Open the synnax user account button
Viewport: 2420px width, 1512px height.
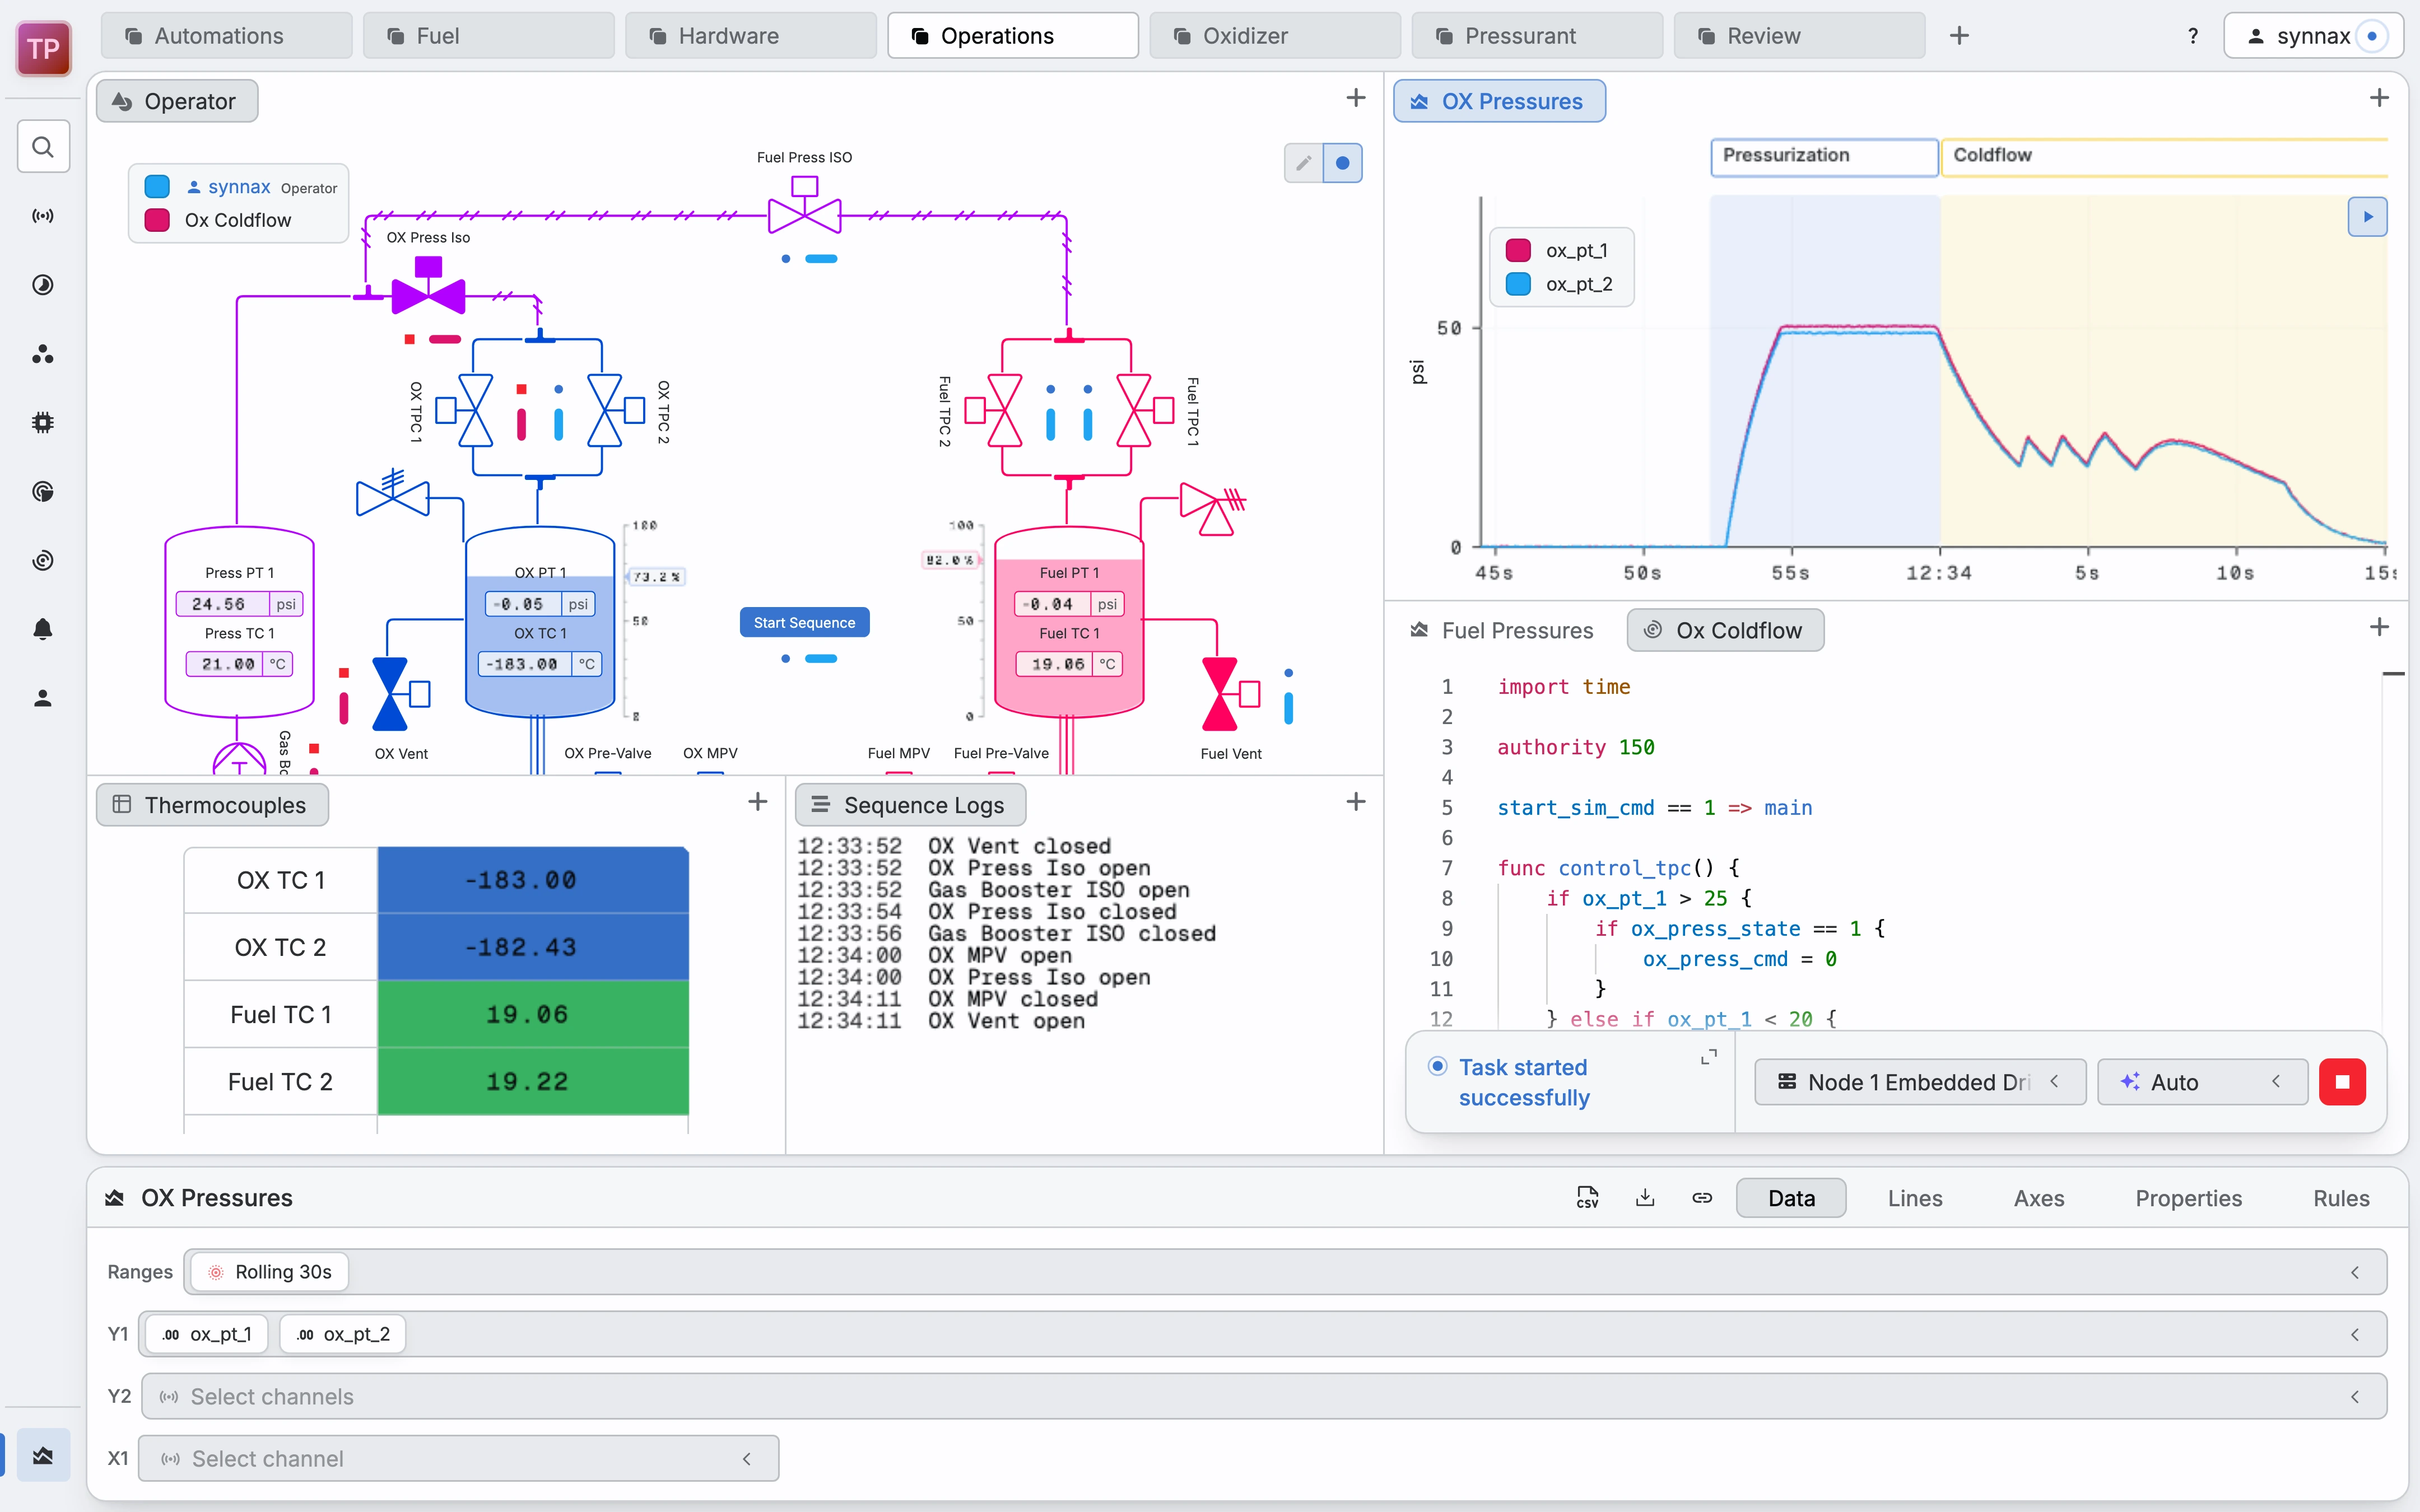[2313, 36]
